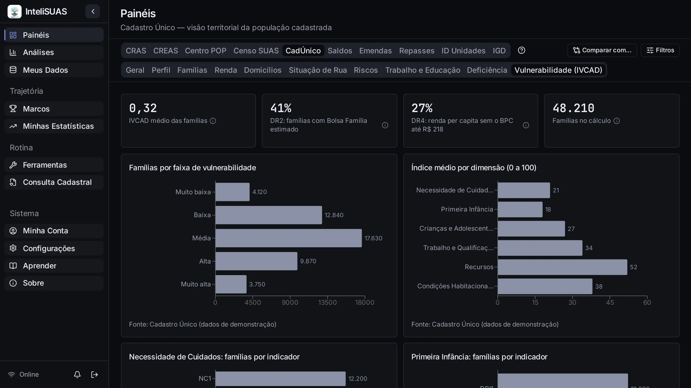This screenshot has width=691, height=388.
Task: Click the Recursos dimension bar
Action: pyautogui.click(x=563, y=267)
